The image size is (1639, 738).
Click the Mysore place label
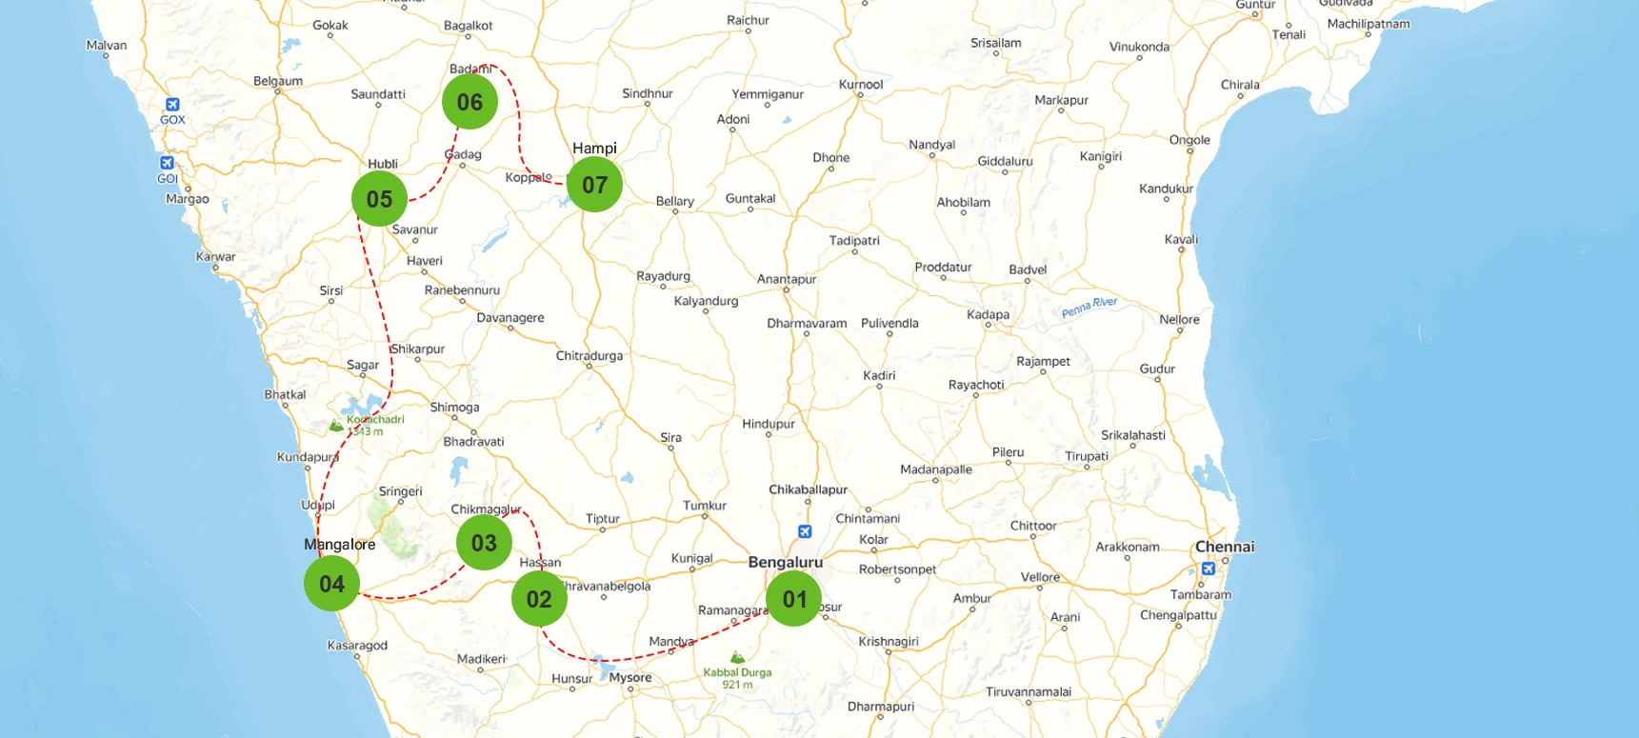pyautogui.click(x=630, y=678)
